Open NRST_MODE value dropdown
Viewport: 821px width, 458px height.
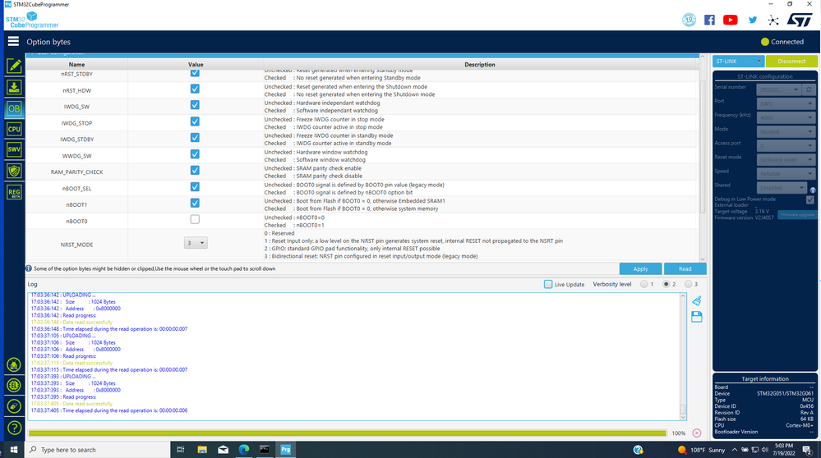click(196, 243)
